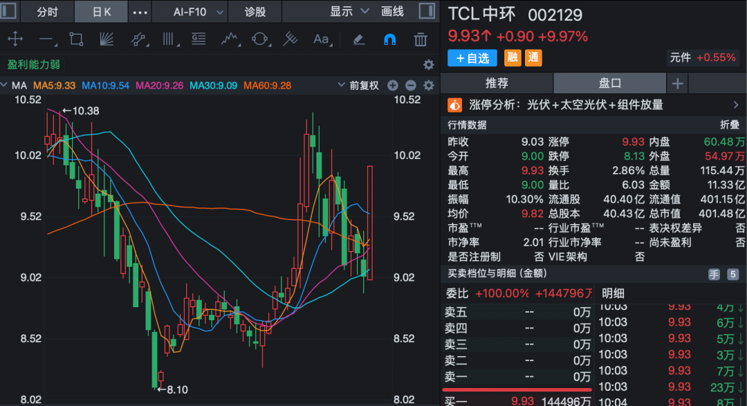Click stock code 002129
This screenshot has width=747, height=406.
coord(555,15)
